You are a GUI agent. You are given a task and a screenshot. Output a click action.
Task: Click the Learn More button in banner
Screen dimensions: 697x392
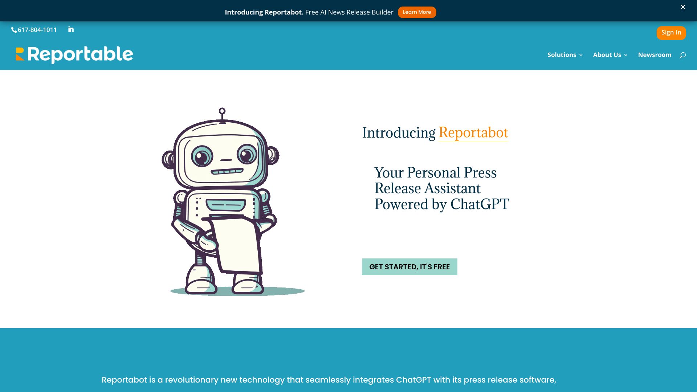click(417, 12)
